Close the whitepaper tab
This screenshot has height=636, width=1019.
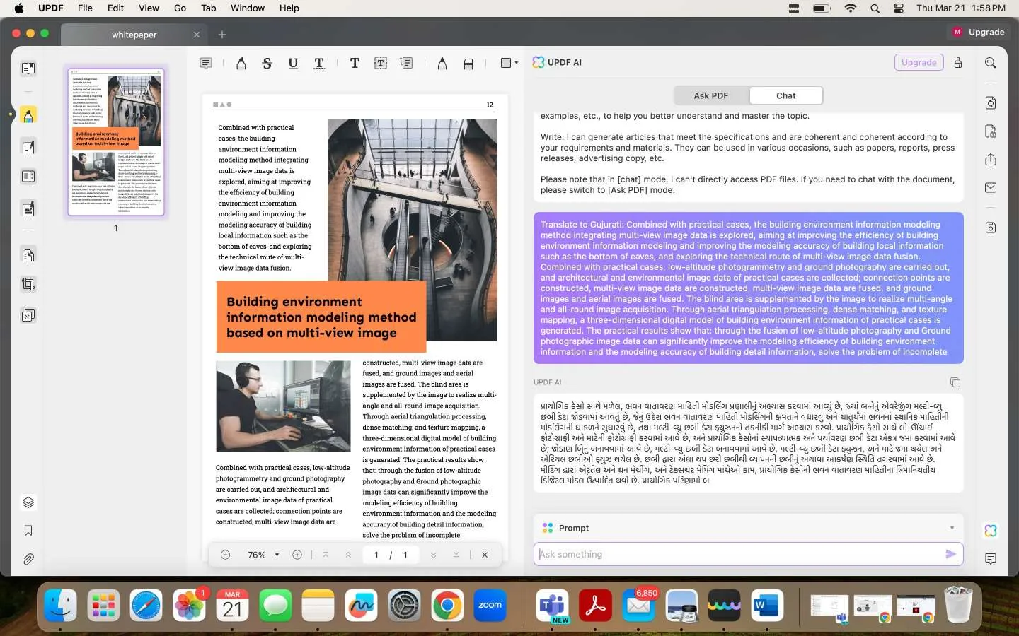(x=197, y=35)
